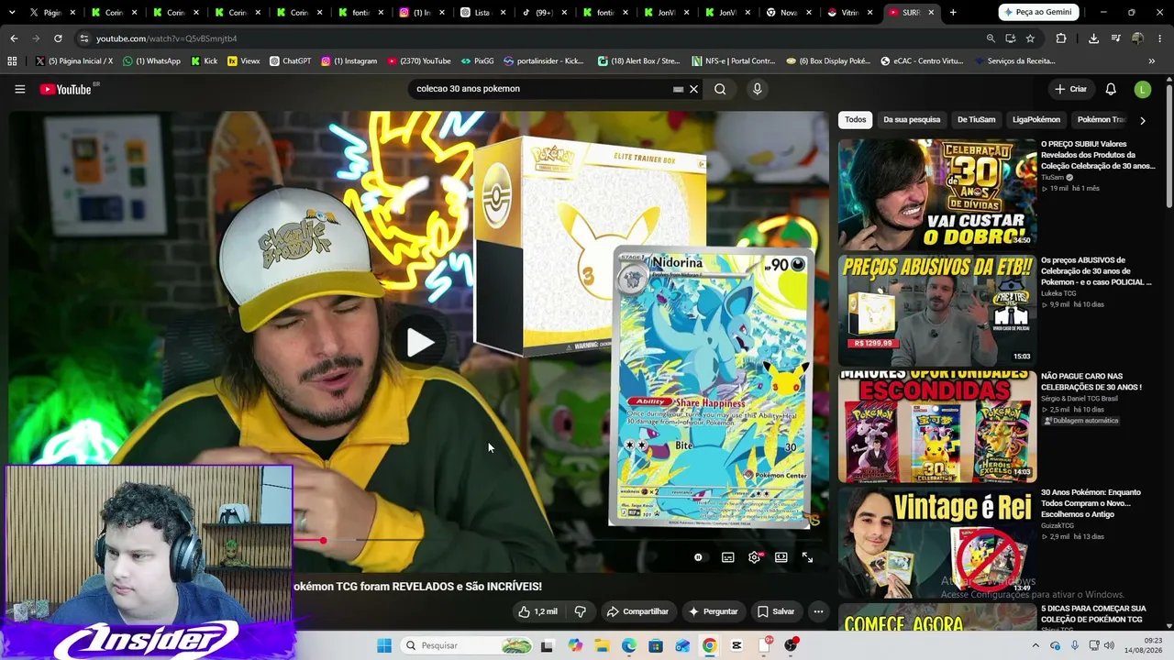Switch to the Vitrin browser tab
Image resolution: width=1174 pixels, height=660 pixels.
click(849, 12)
